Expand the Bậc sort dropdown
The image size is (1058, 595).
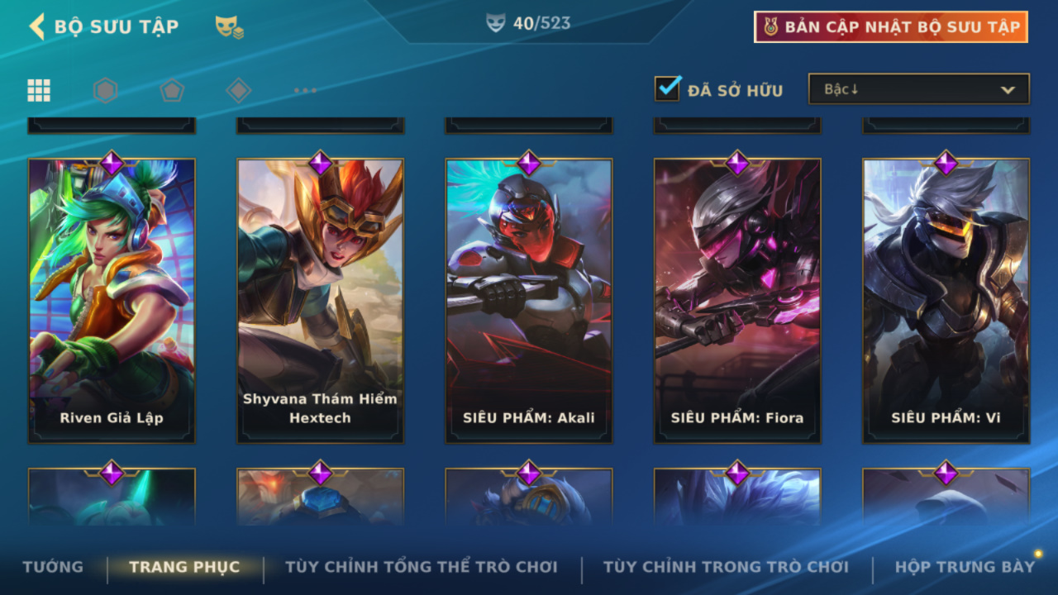pyautogui.click(x=919, y=89)
